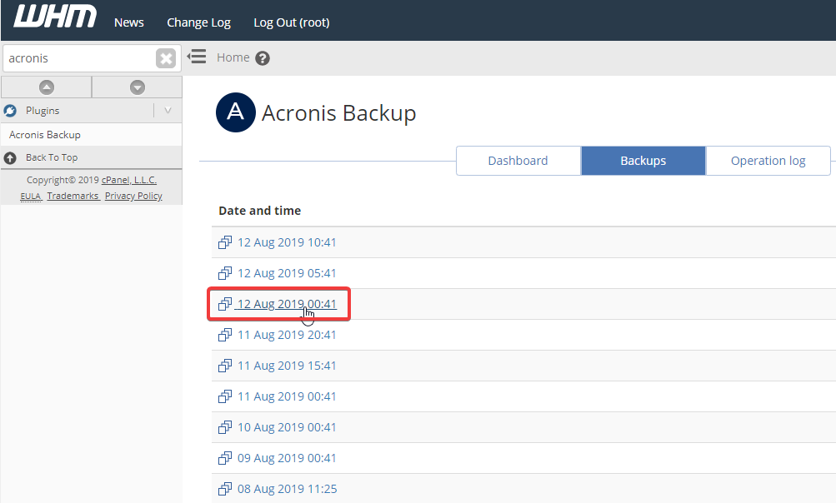Open the EULA link

[x=30, y=196]
